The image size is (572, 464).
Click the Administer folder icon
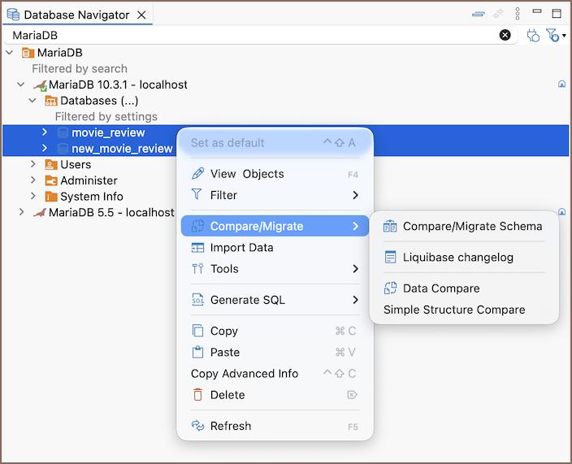point(51,180)
